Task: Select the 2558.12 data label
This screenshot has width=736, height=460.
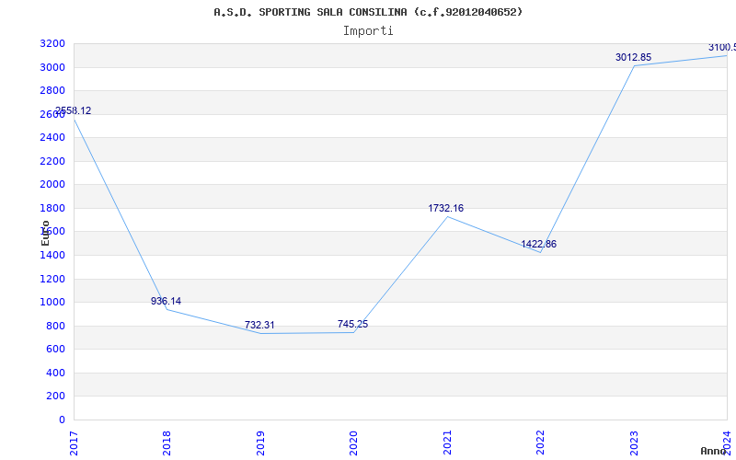Action: tap(74, 111)
